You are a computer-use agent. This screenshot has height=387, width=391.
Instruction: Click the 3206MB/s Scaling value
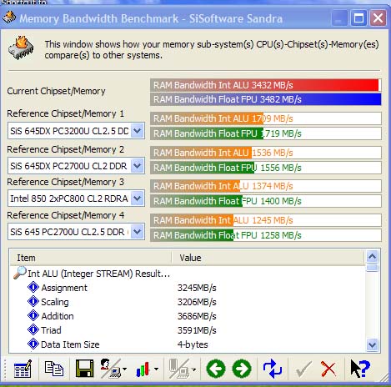(197, 302)
